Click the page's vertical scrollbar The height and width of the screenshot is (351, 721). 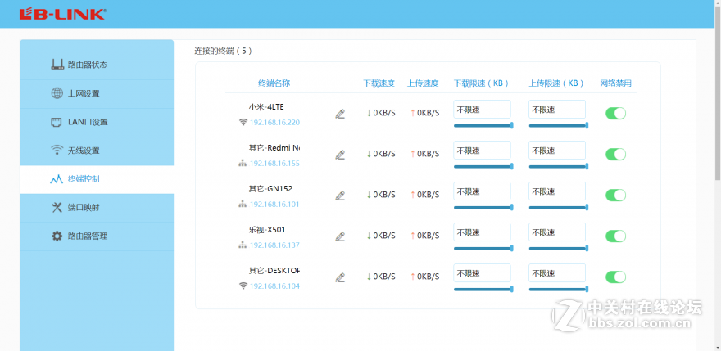(x=718, y=92)
